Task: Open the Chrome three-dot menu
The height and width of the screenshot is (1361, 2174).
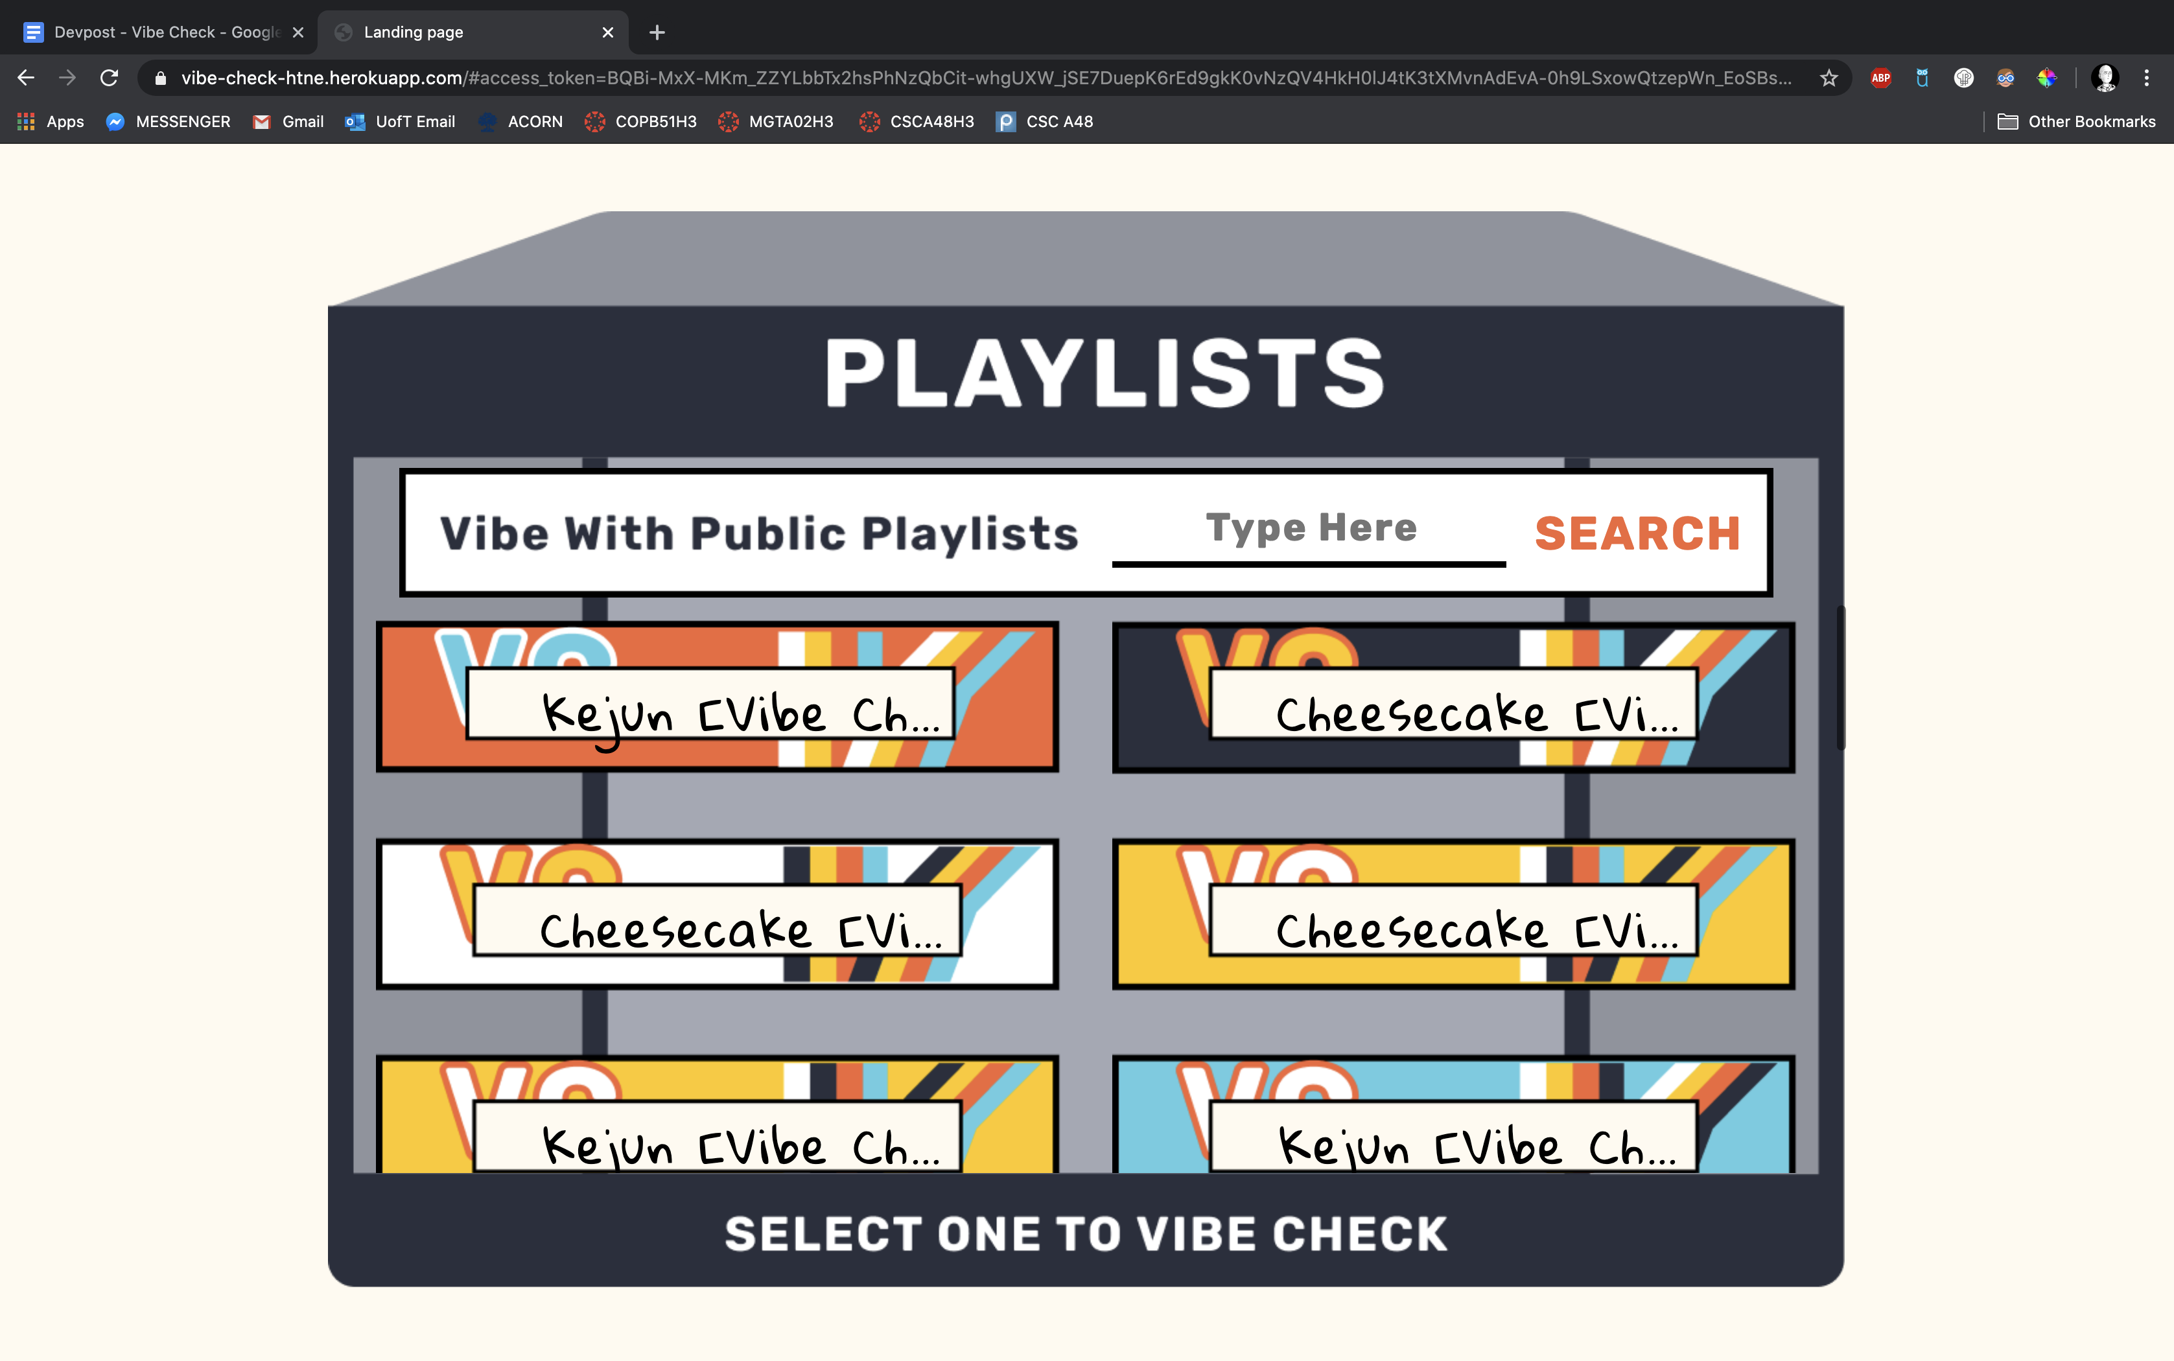Action: [2147, 78]
